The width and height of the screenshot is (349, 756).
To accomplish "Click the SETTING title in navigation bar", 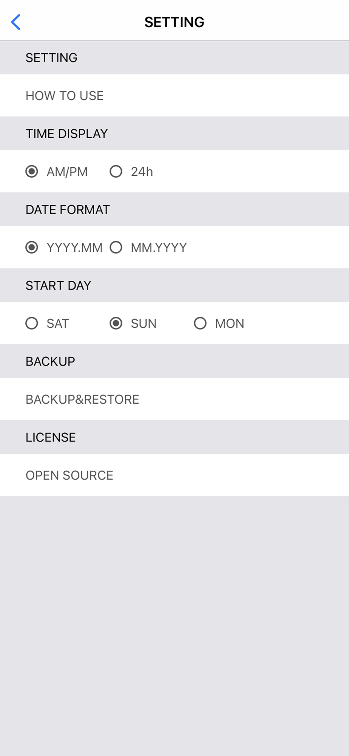I will [x=174, y=22].
